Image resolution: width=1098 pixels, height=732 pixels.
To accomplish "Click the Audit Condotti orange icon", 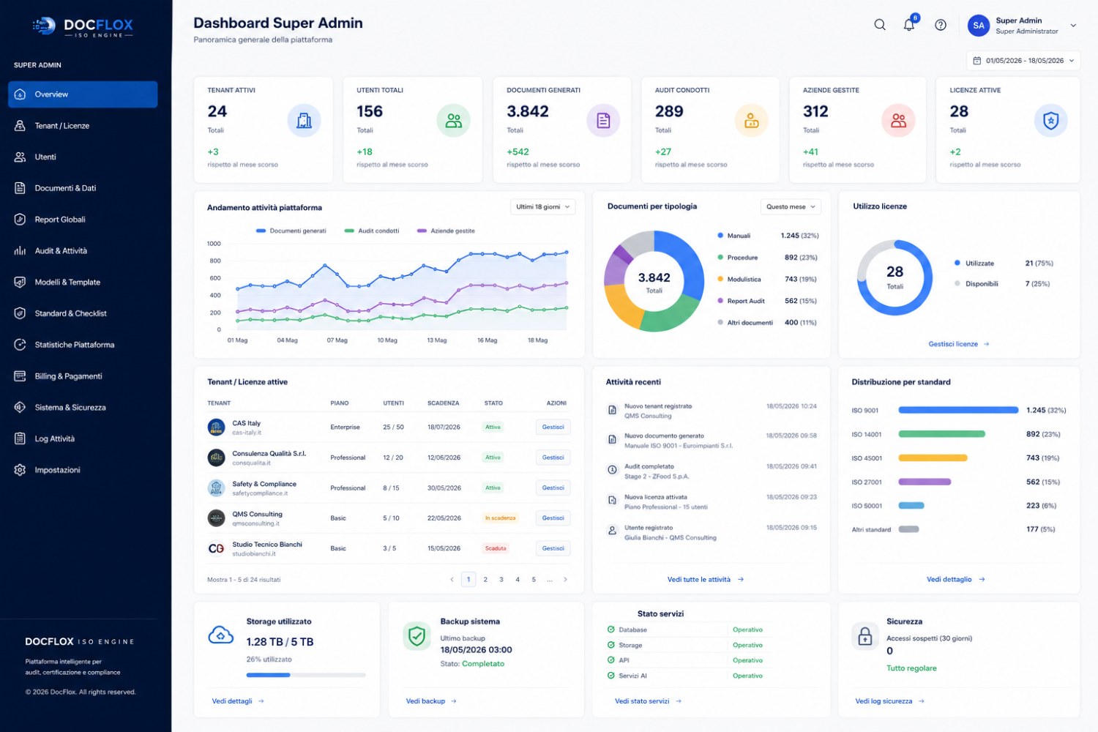I will tap(751, 121).
